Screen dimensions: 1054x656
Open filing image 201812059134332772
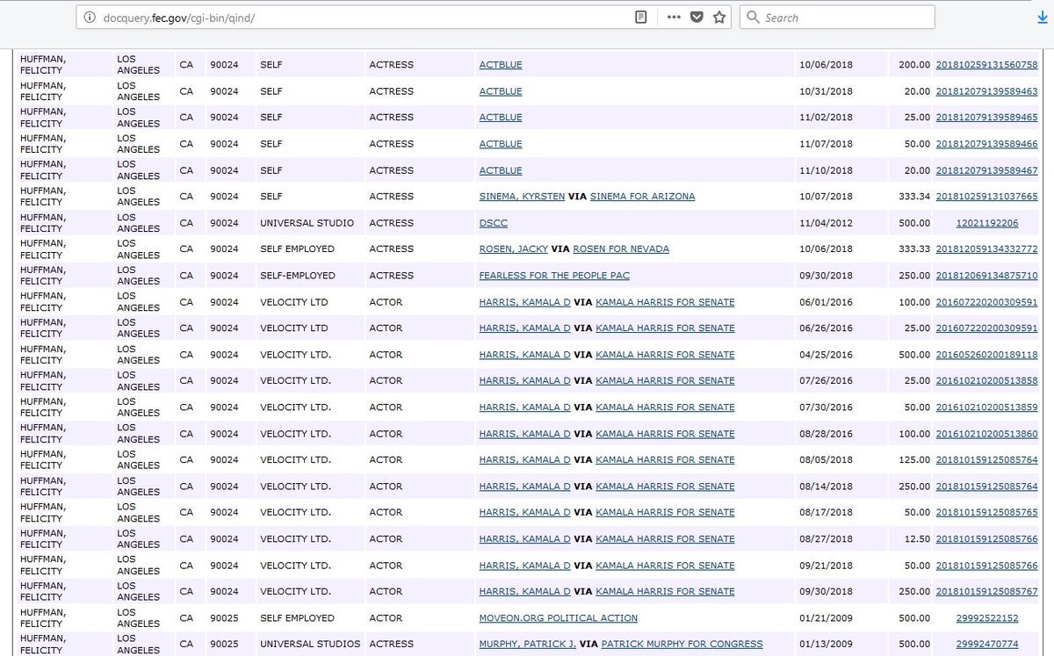tap(986, 249)
